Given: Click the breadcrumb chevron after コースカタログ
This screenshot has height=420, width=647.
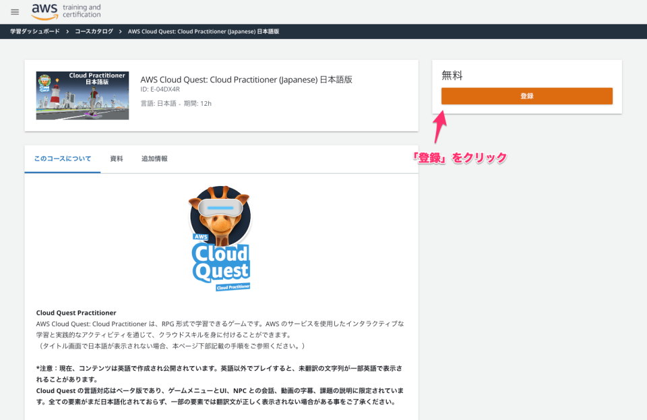Looking at the screenshot, I should click(121, 31).
